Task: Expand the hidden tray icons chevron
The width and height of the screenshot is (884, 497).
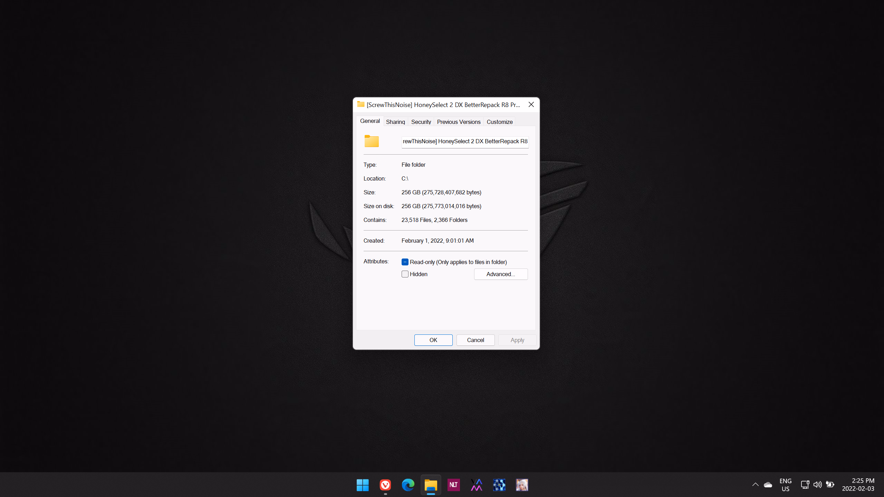Action: coord(756,485)
